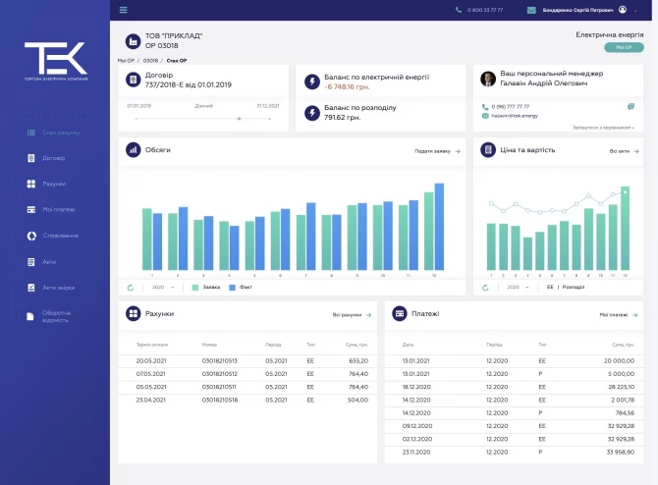
Task: Click the refresh icon under Ціна та вартість chart
Action: (485, 288)
